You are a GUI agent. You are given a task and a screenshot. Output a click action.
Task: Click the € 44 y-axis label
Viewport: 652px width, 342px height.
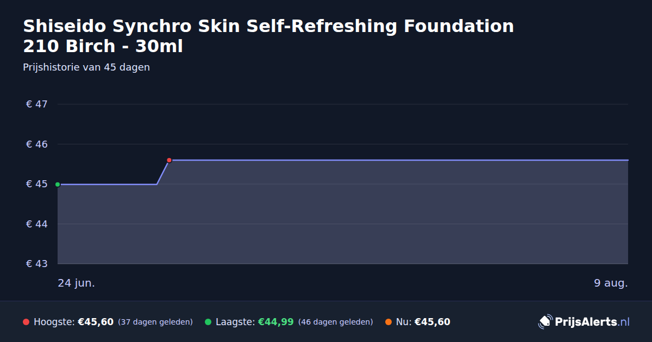click(x=37, y=224)
